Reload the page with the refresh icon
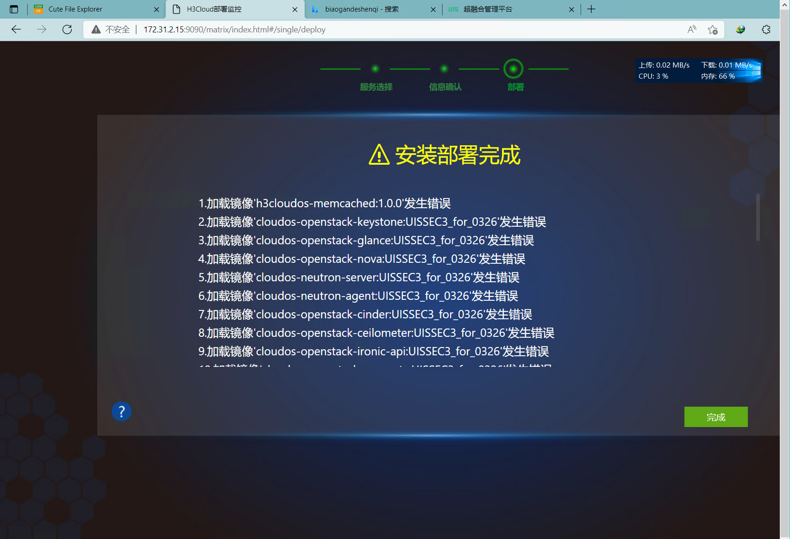The image size is (790, 539). pos(67,30)
